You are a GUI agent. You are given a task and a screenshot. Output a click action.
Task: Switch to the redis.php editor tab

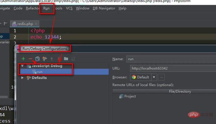[x=22, y=24]
